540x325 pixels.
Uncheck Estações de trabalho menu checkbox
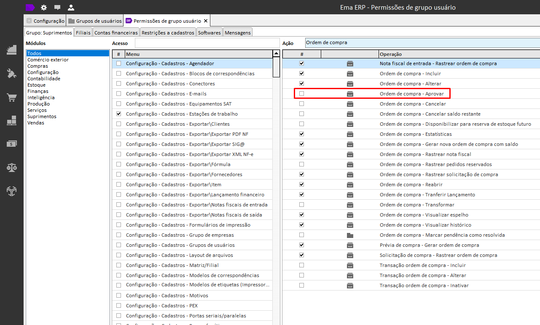click(118, 114)
